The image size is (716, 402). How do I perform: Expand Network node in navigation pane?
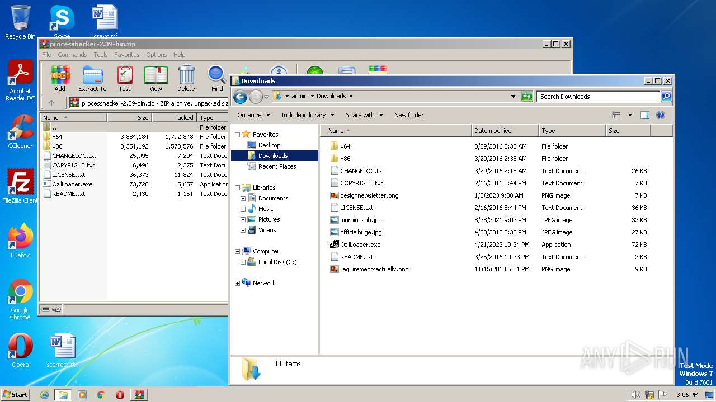(237, 283)
